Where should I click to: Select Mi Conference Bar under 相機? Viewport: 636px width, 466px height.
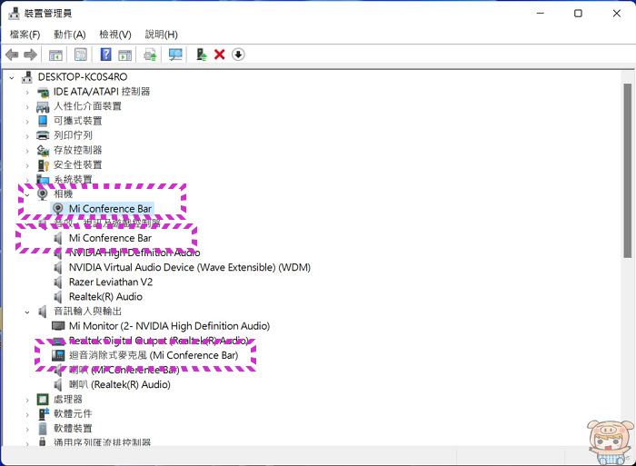pyautogui.click(x=110, y=208)
